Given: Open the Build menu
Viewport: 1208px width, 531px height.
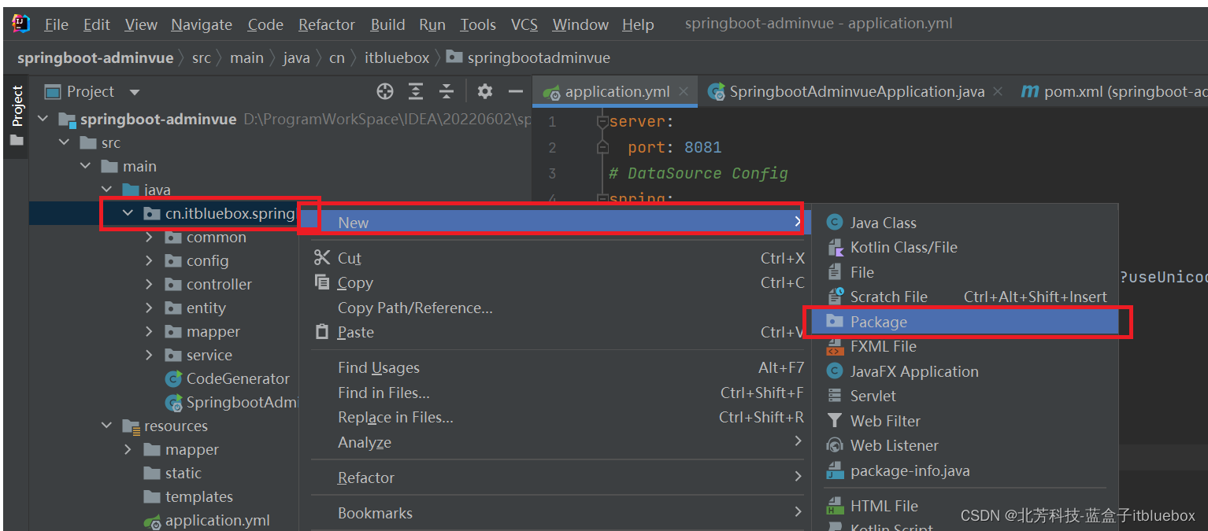Looking at the screenshot, I should point(387,24).
